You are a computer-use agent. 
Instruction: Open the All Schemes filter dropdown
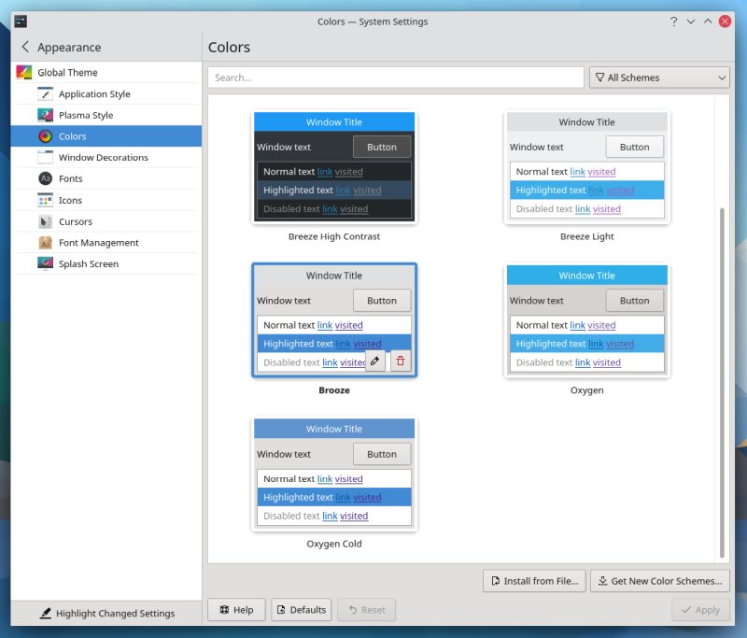click(659, 78)
